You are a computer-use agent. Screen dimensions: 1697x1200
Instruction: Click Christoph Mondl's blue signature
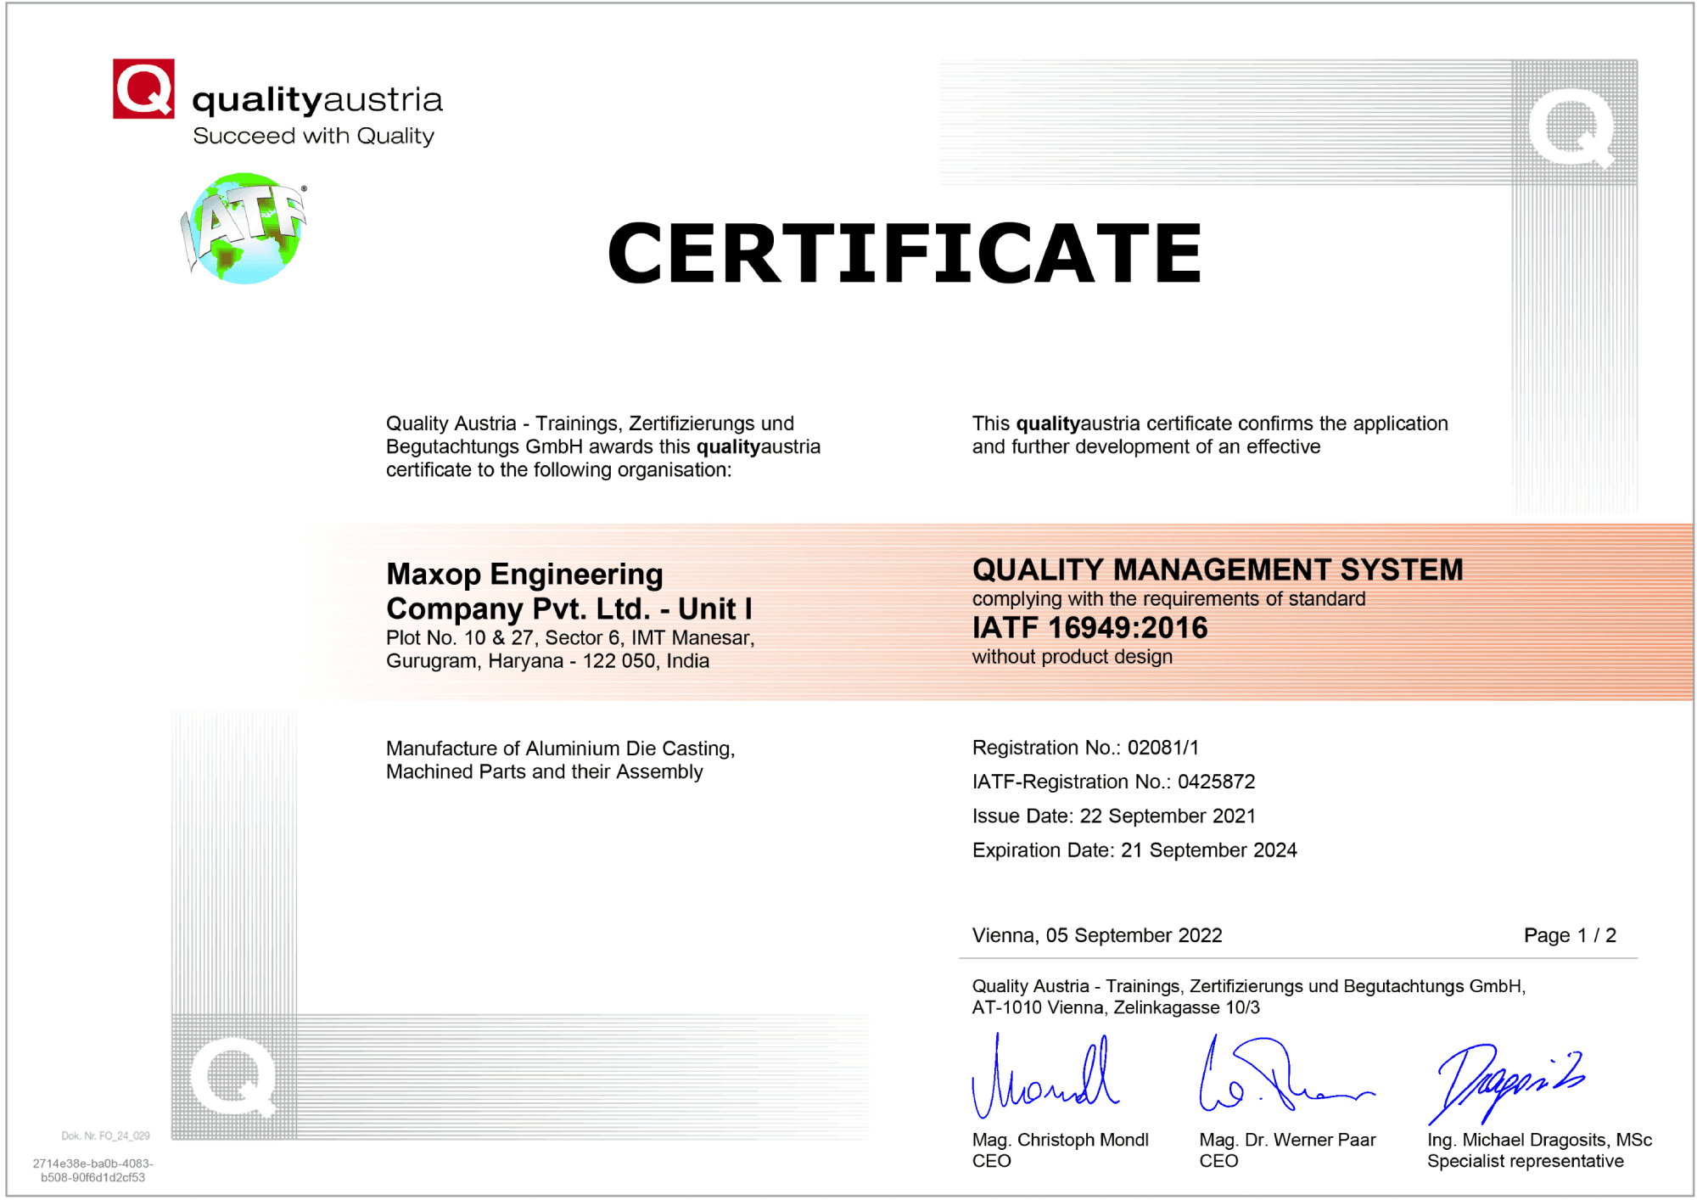coord(1045,1076)
